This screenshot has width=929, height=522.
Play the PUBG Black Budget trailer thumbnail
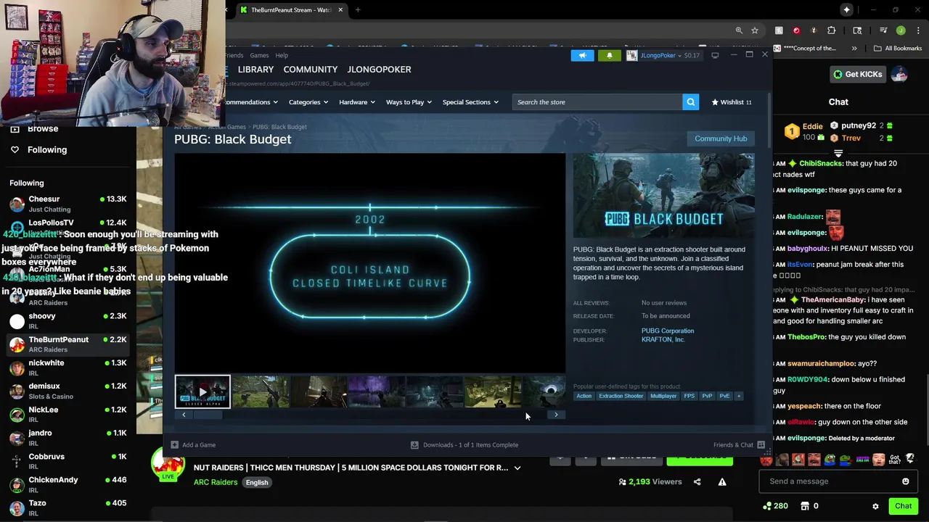202,392
